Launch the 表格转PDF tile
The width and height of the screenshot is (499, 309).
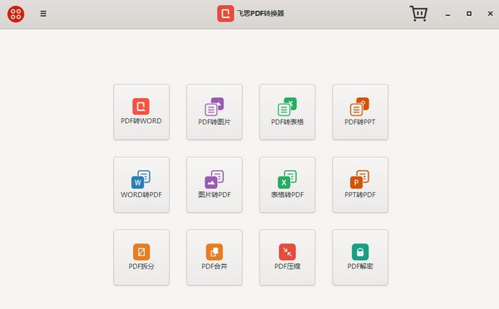click(x=287, y=184)
